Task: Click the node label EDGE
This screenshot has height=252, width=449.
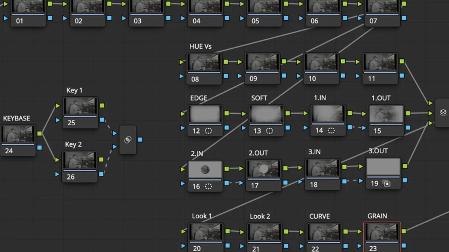Action: [x=199, y=98]
